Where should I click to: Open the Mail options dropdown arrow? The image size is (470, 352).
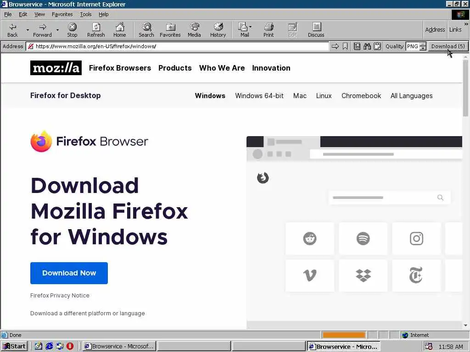(x=250, y=27)
